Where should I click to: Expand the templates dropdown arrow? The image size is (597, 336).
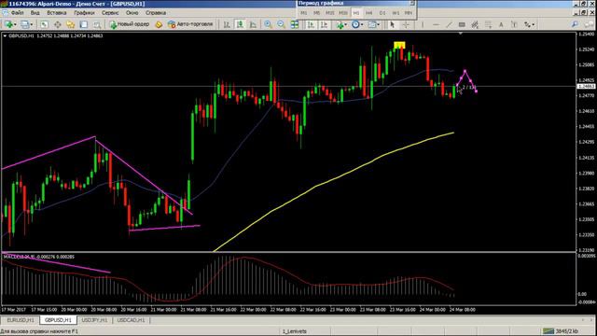click(x=378, y=24)
